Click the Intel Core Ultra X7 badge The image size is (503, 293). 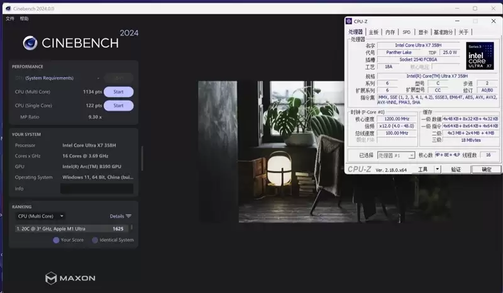(480, 56)
